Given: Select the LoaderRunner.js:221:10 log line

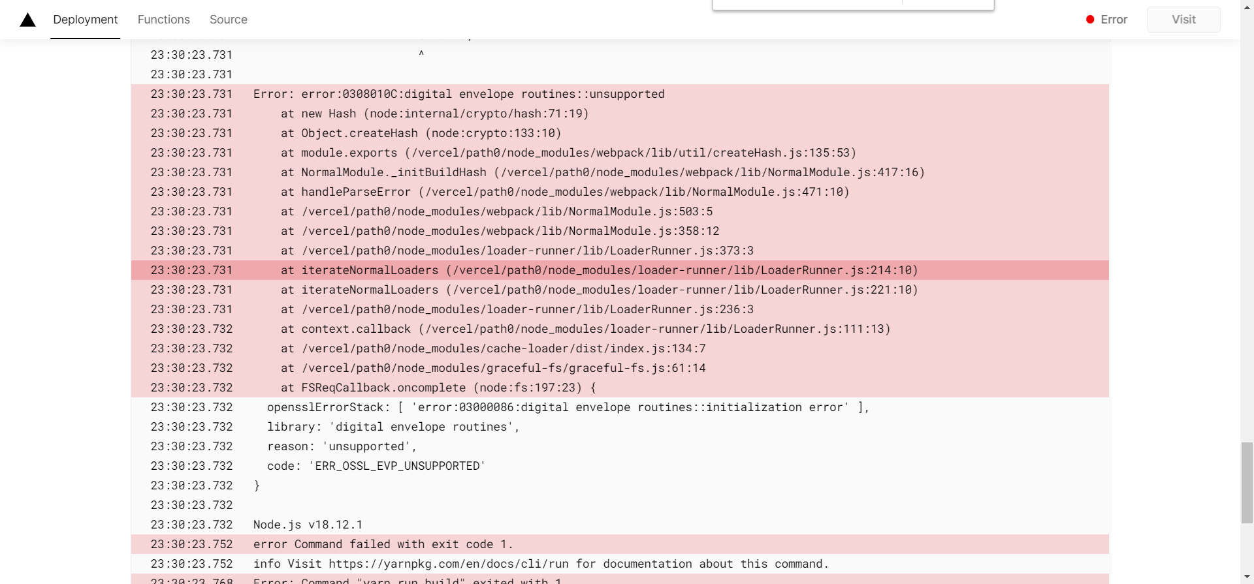Looking at the screenshot, I should tap(620, 290).
